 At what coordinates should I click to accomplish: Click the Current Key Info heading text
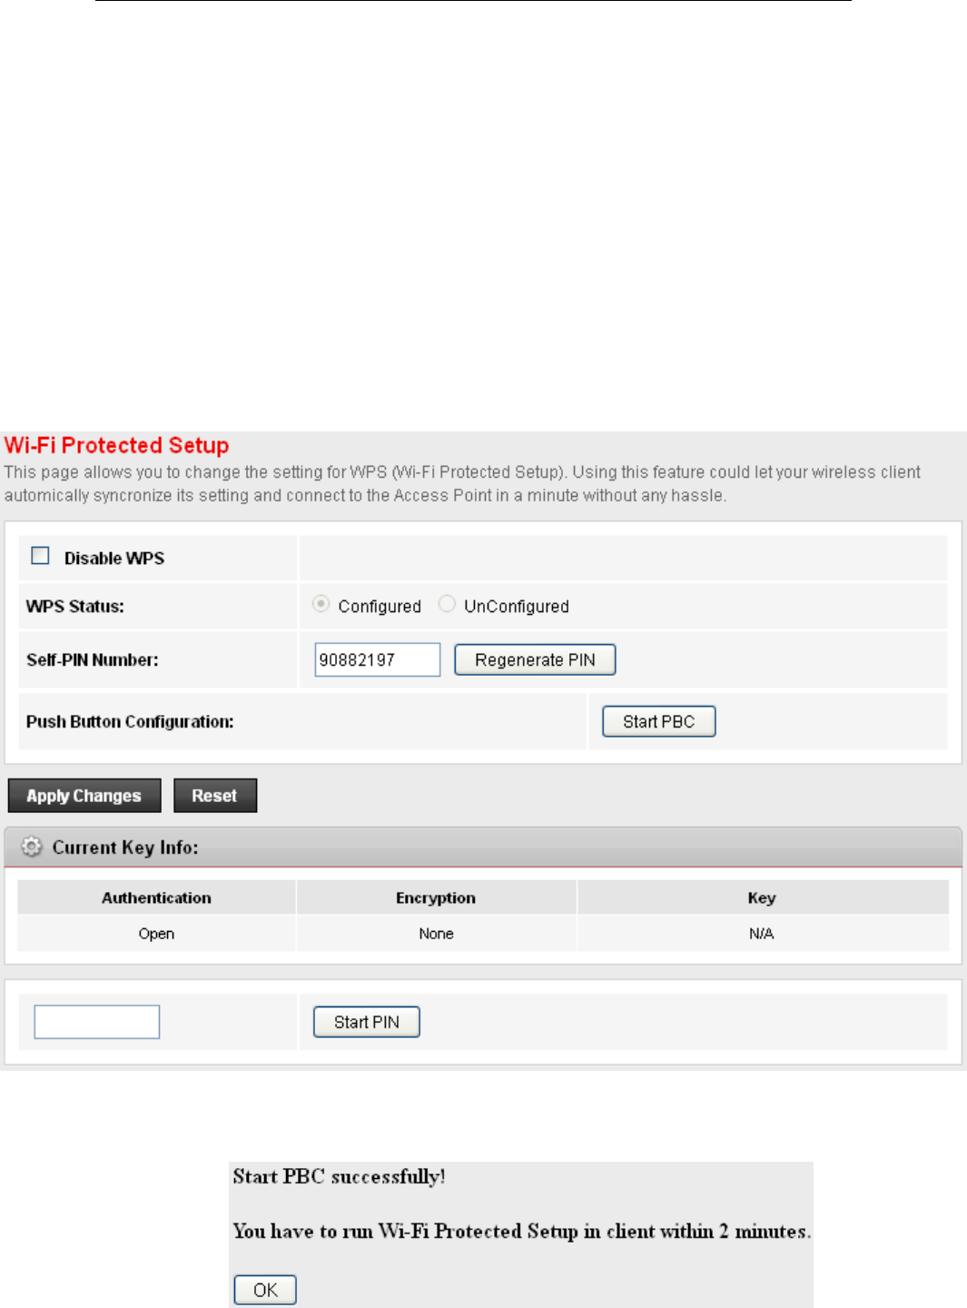tap(125, 847)
